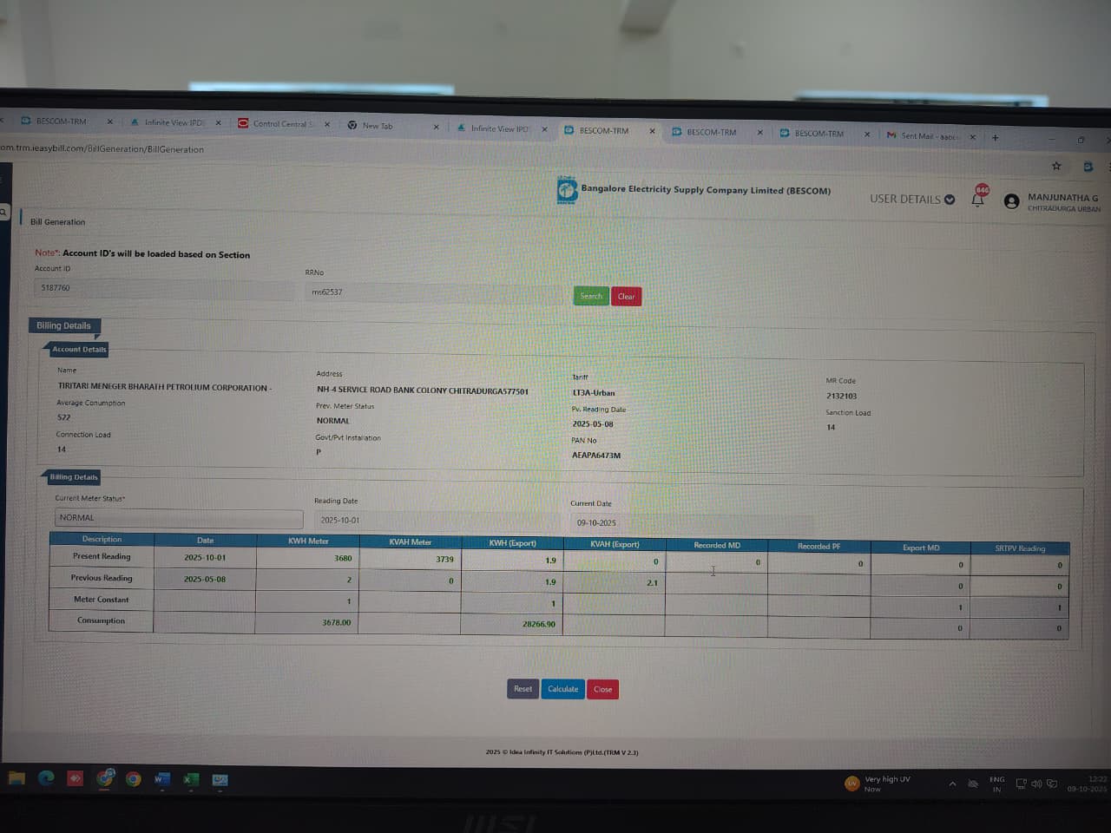Show hidden system tray icons chevron
Image resolution: width=1111 pixels, height=833 pixels.
(952, 784)
